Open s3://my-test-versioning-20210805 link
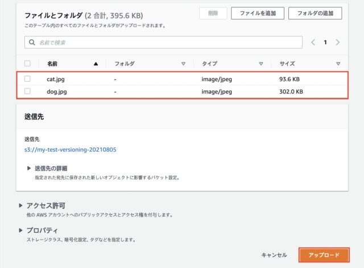The image size is (364, 268). 71,149
